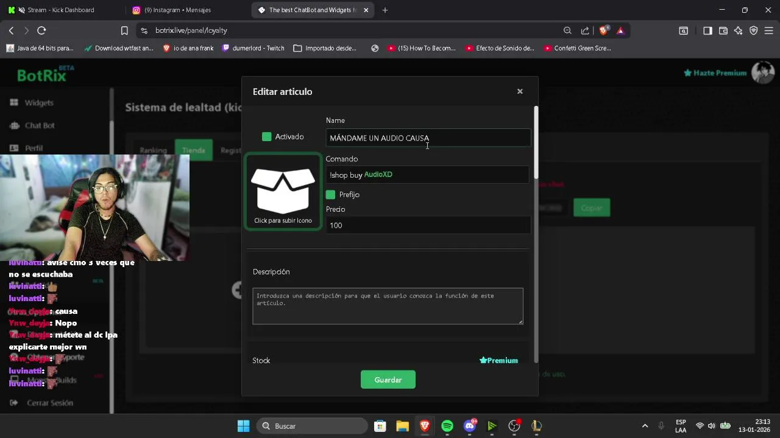Image resolution: width=780 pixels, height=438 pixels.
Task: Open Discord from the taskbar
Action: pyautogui.click(x=469, y=426)
